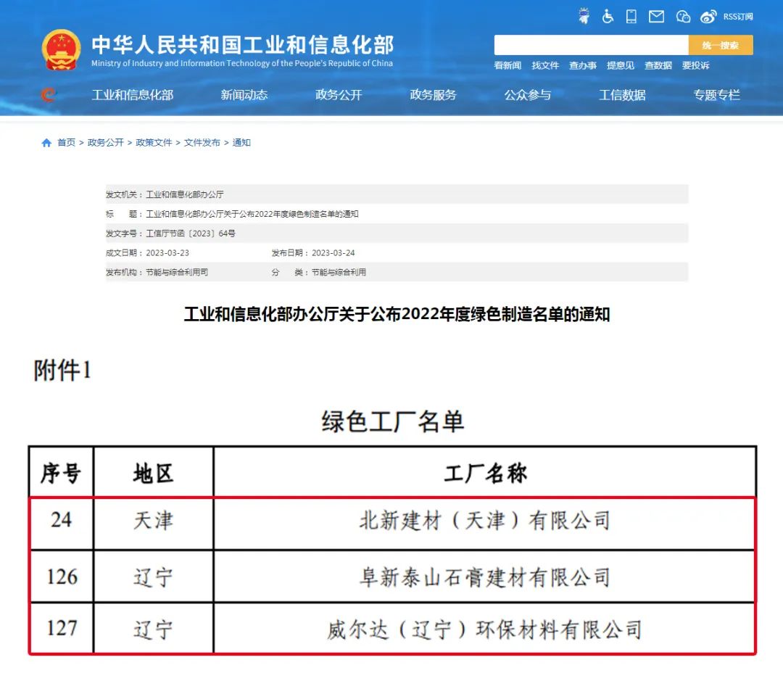Select the 工业和信息化部 nav menu
Screen dimensions: 783x681
tap(133, 94)
